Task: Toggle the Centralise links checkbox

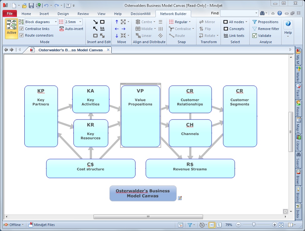Action: pyautogui.click(x=22, y=29)
